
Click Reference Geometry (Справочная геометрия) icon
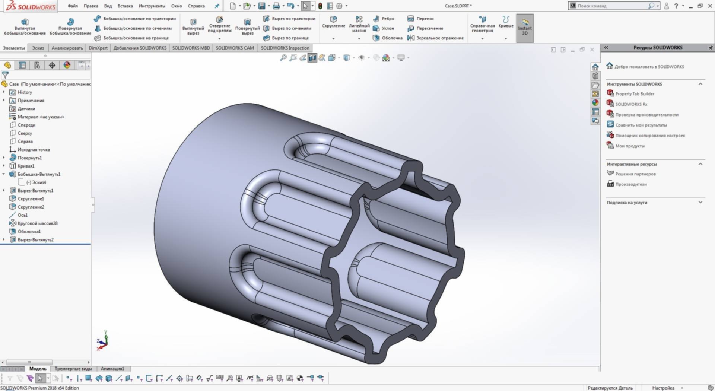[x=482, y=24]
